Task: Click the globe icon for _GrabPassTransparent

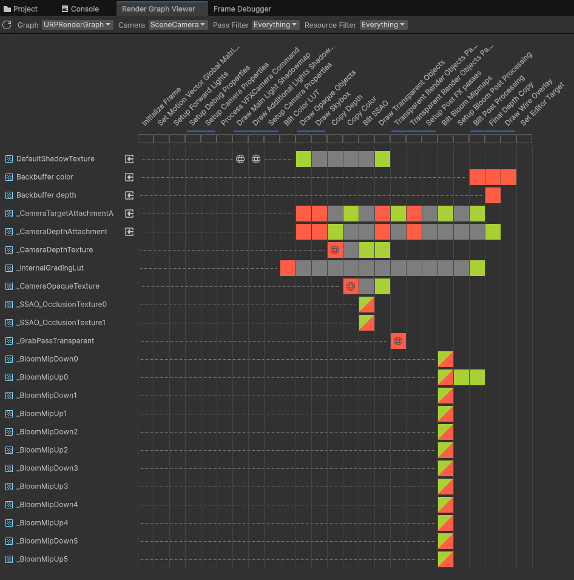Action: (398, 340)
